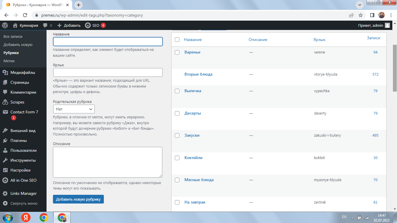Viewport: 397px width, 223px height.
Task: Switch input language via EN indicator
Action: tap(344, 217)
